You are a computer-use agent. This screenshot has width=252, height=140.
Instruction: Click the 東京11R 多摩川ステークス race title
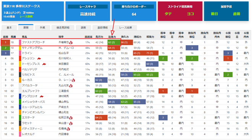click(x=21, y=6)
